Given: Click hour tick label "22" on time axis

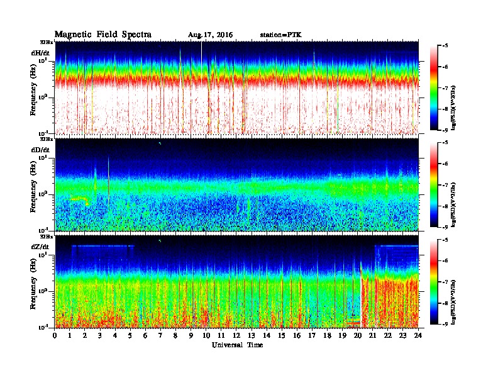Looking at the screenshot, I should pyautogui.click(x=388, y=335).
